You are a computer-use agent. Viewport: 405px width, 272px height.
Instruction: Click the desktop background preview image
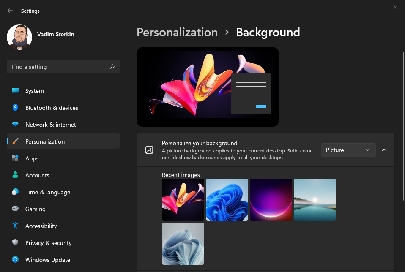click(208, 87)
